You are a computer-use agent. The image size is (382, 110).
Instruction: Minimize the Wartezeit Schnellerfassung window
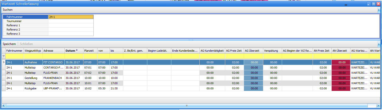point(369,4)
